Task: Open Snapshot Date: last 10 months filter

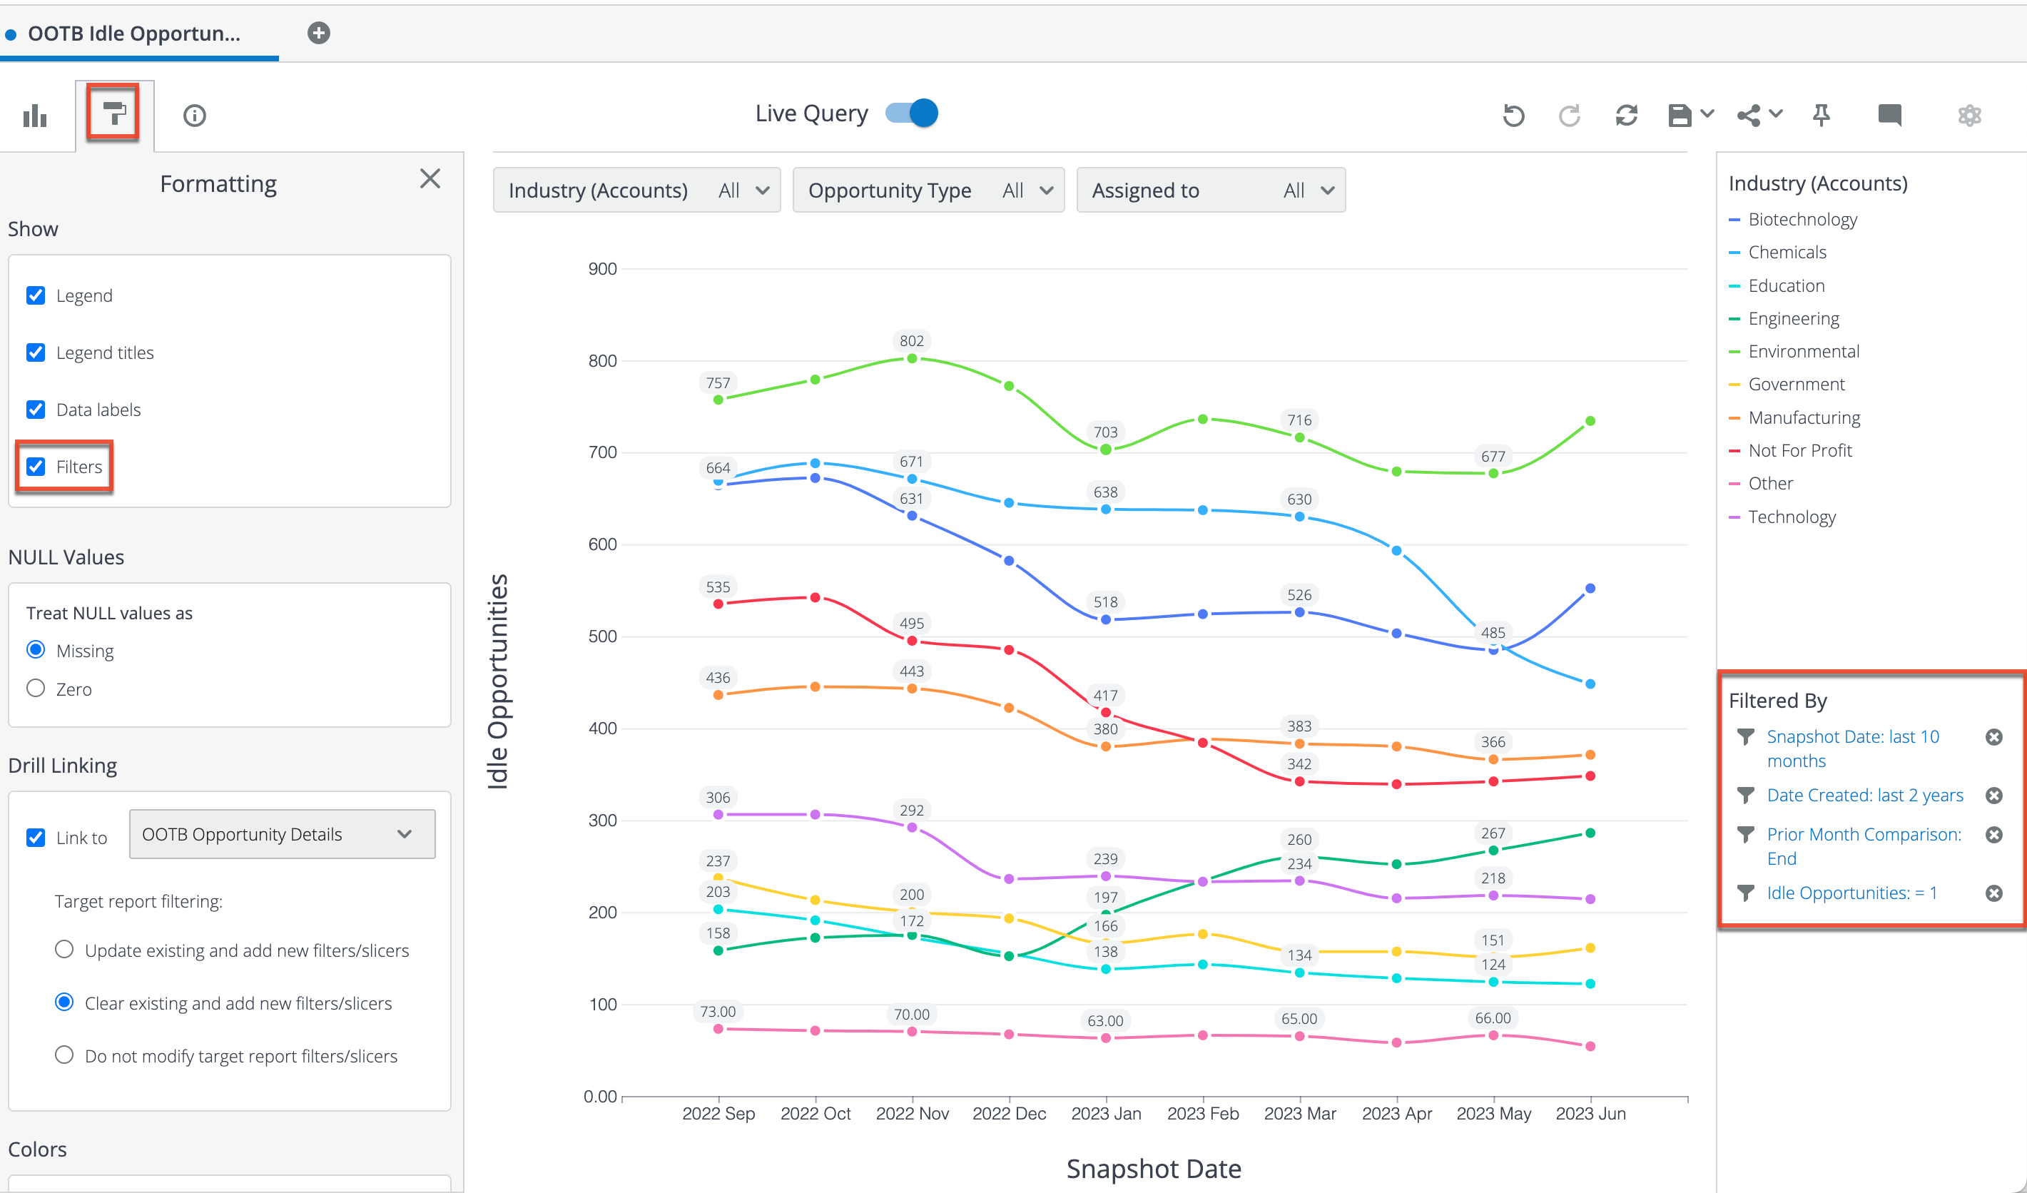Action: point(1852,749)
